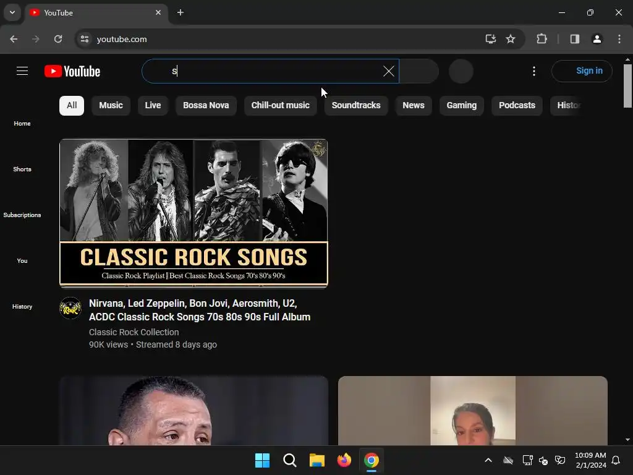The height and width of the screenshot is (475, 633).
Task: Go to the YouTube logo home link
Action: tap(72, 72)
